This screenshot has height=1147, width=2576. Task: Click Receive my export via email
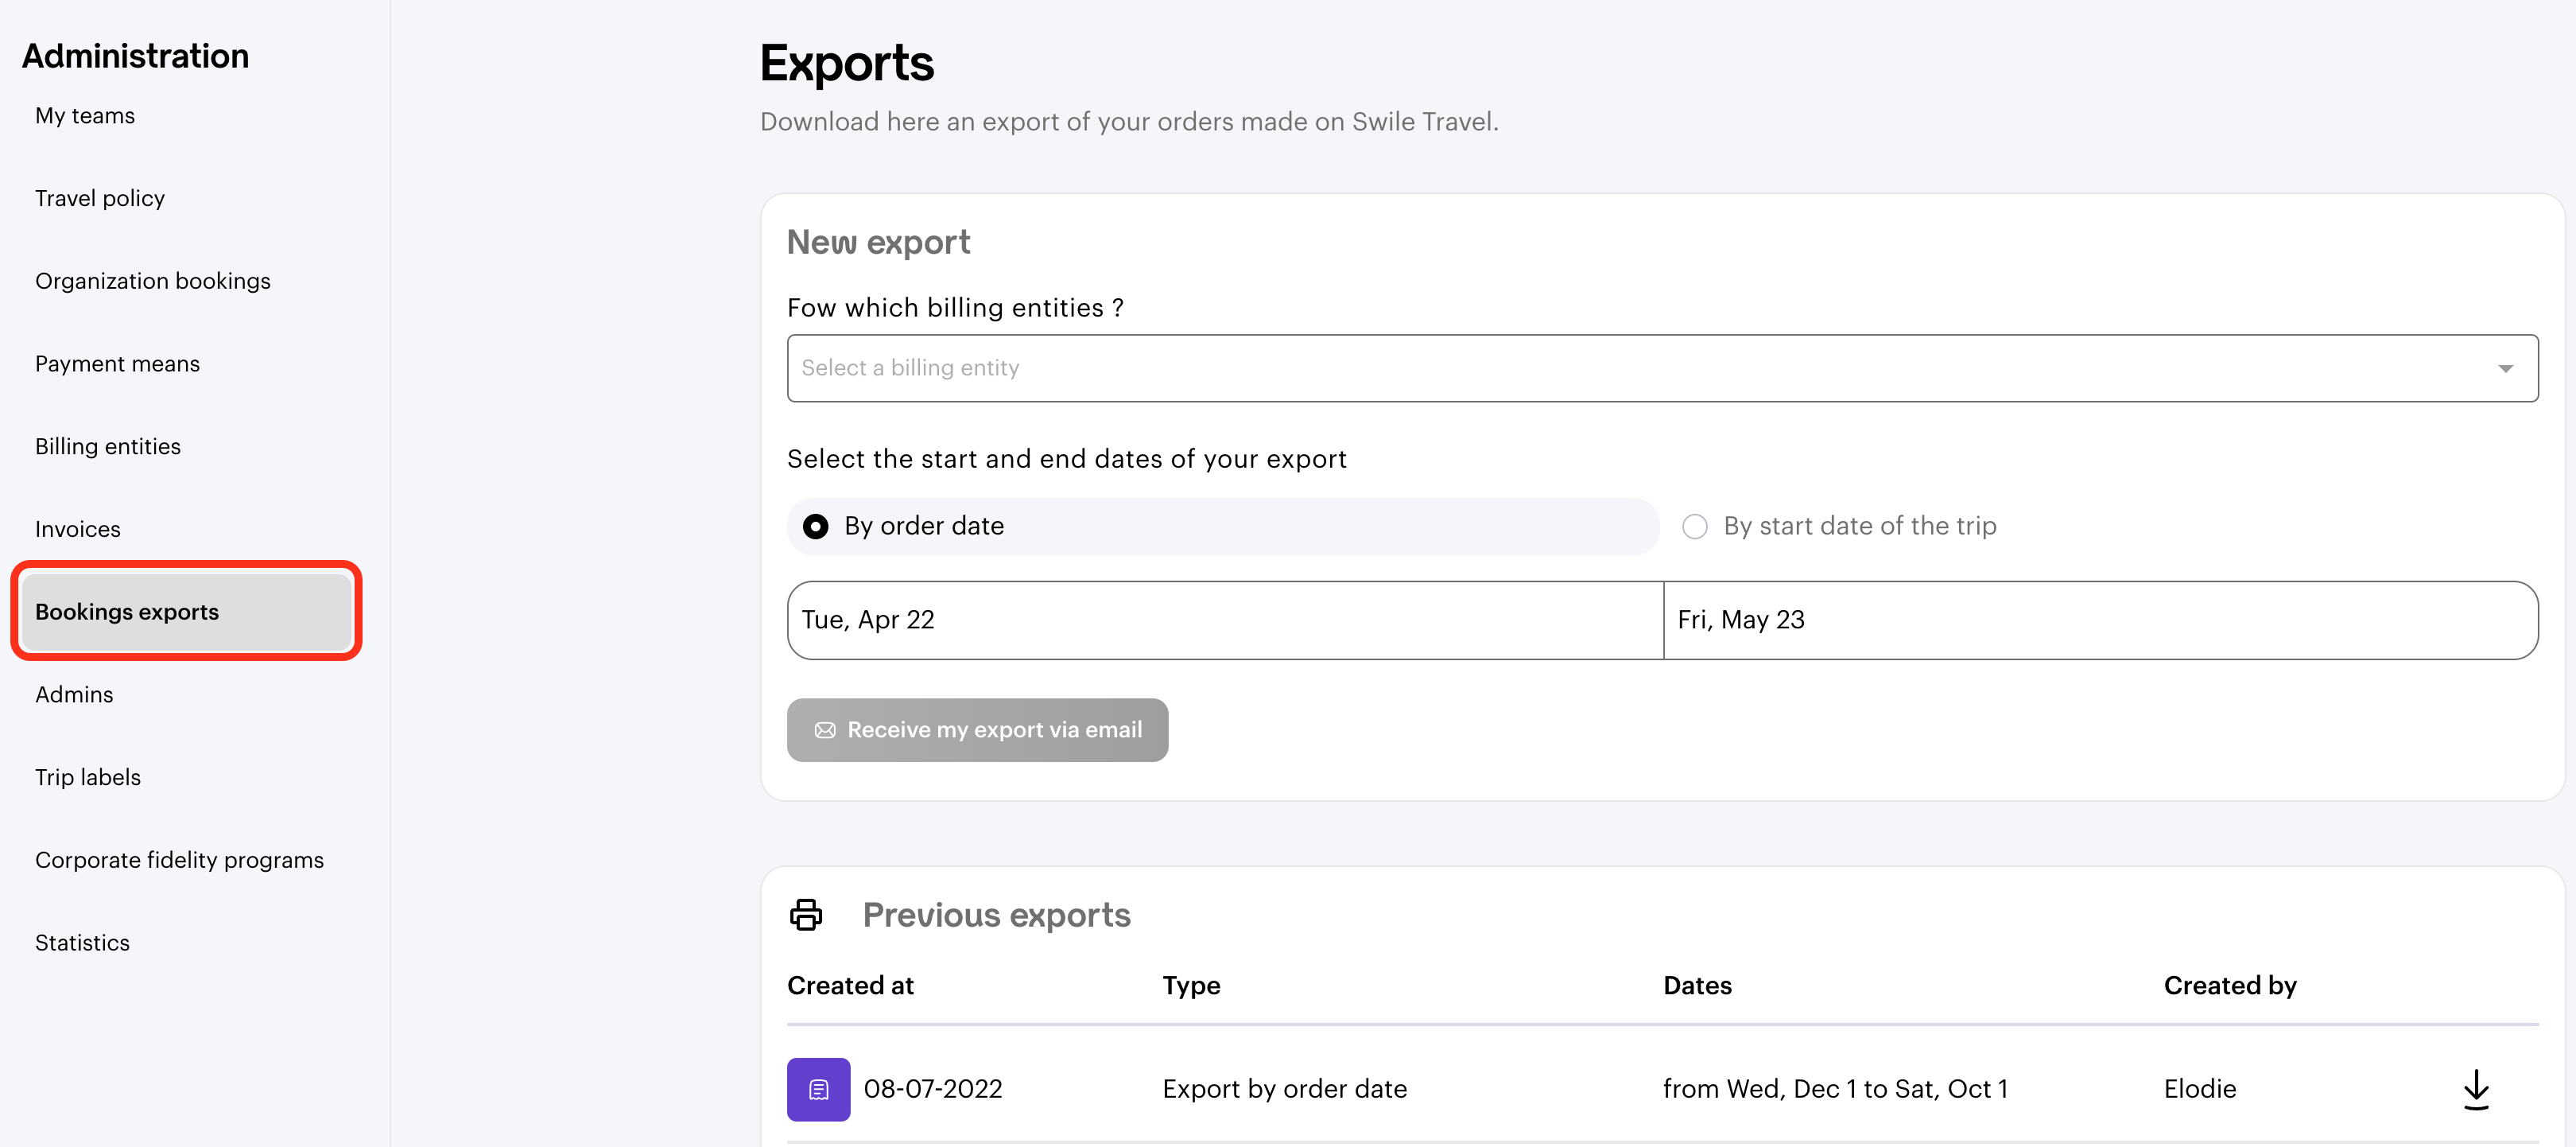[977, 729]
